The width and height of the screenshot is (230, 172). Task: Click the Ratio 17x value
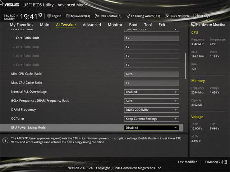(x=193, y=68)
